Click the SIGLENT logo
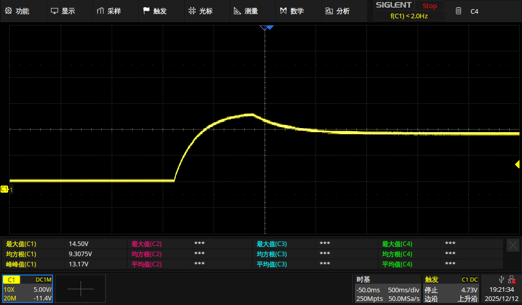Image resolution: width=522 pixels, height=305 pixels. click(394, 5)
